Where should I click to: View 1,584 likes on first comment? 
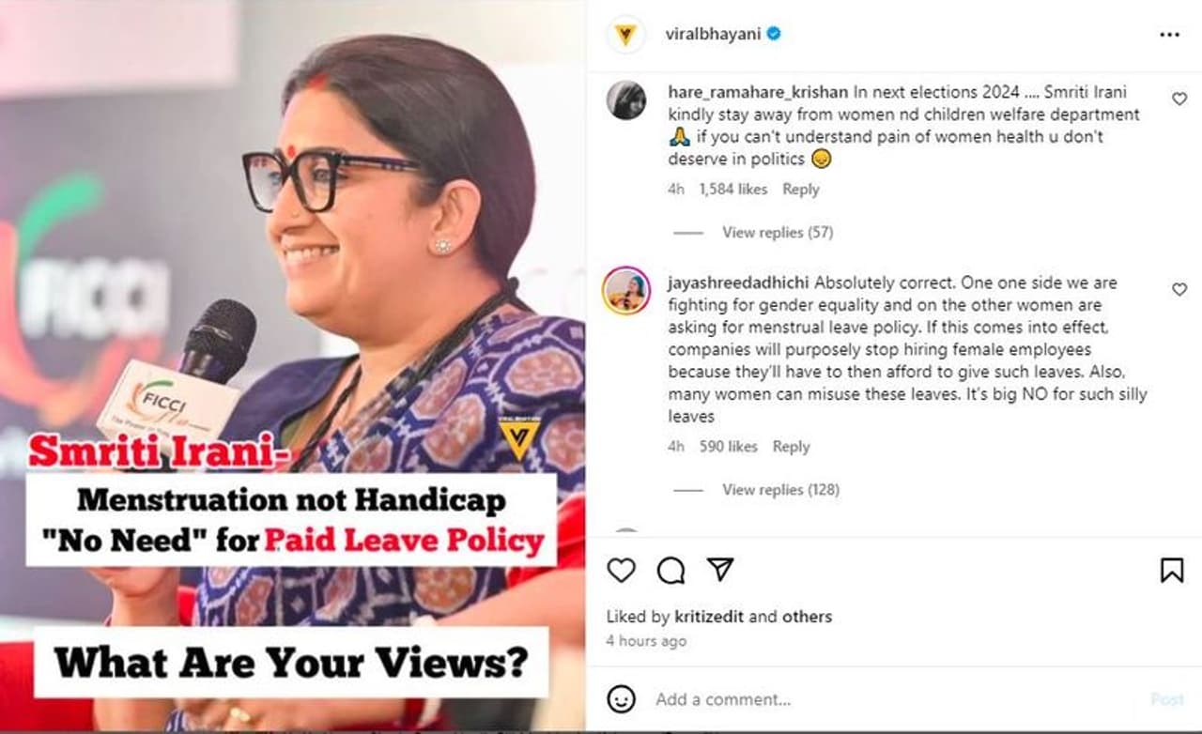(732, 189)
